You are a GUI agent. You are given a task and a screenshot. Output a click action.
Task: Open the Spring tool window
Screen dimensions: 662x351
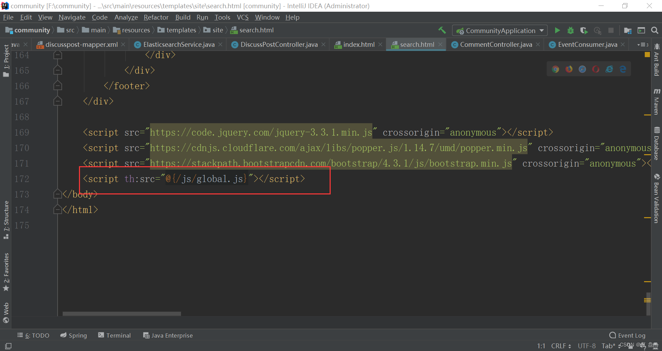[x=73, y=336]
